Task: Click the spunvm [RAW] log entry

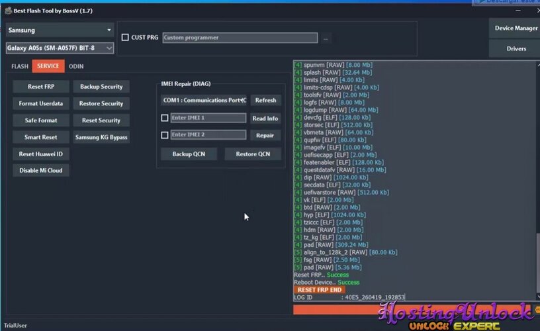Action: coord(333,65)
